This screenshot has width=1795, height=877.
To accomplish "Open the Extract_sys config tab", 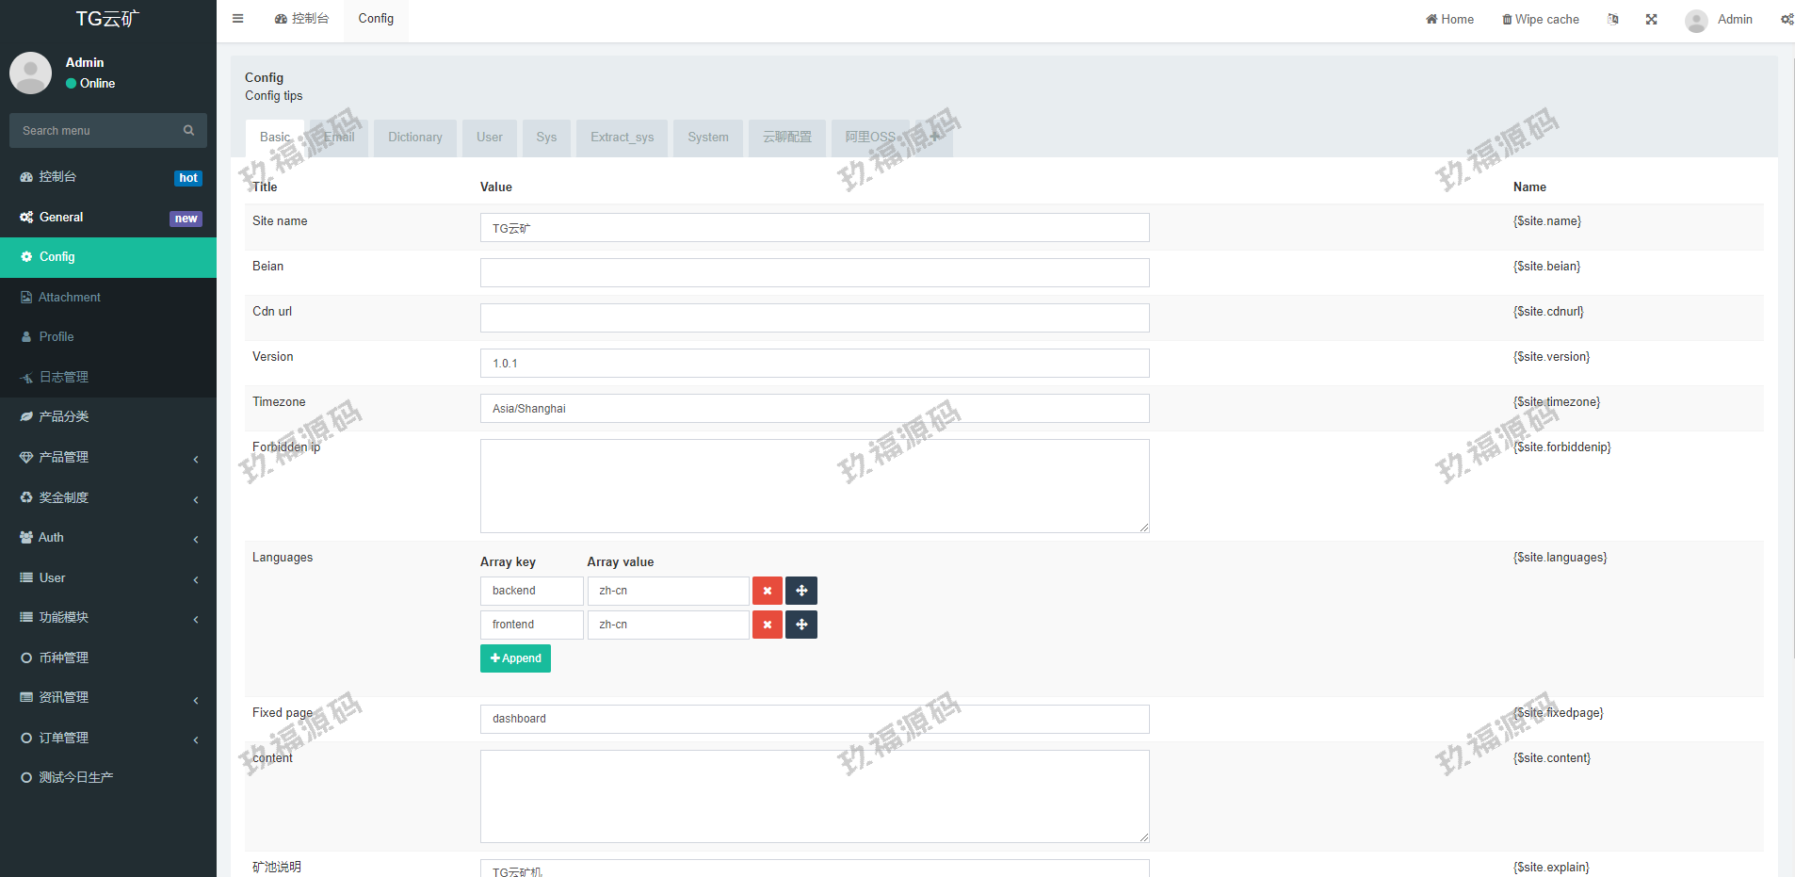I will 622,138.
